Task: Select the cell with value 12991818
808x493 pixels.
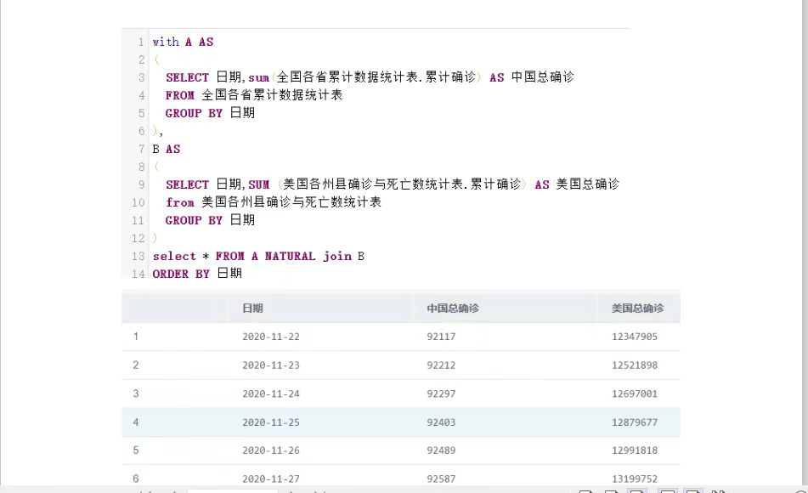Action: point(635,450)
